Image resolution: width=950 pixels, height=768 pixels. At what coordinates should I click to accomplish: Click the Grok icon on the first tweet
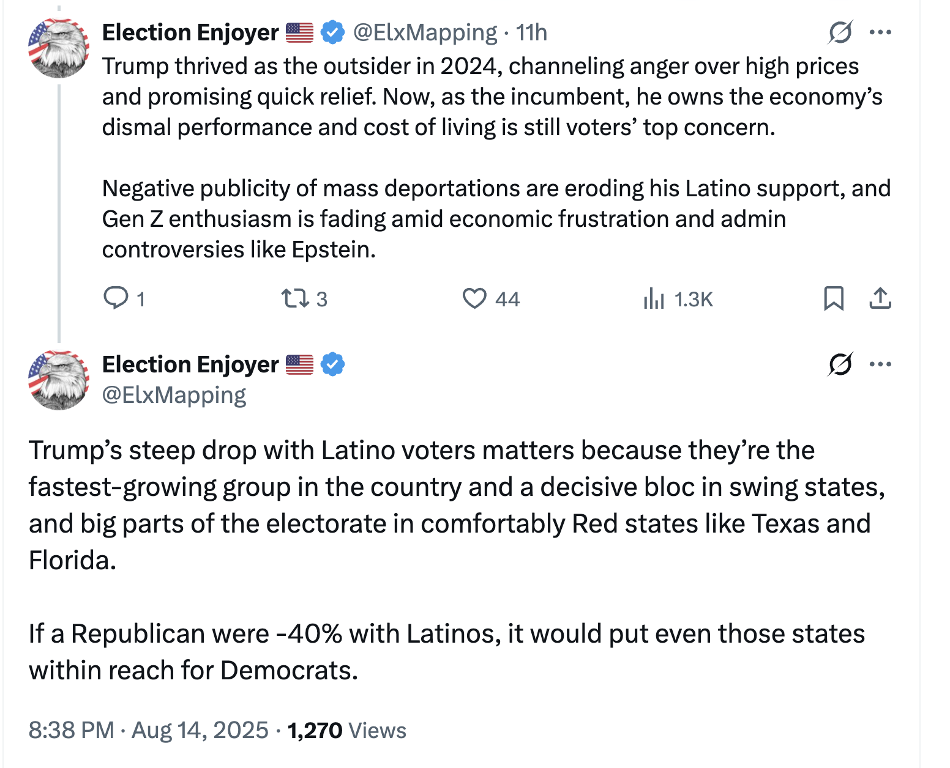(840, 32)
